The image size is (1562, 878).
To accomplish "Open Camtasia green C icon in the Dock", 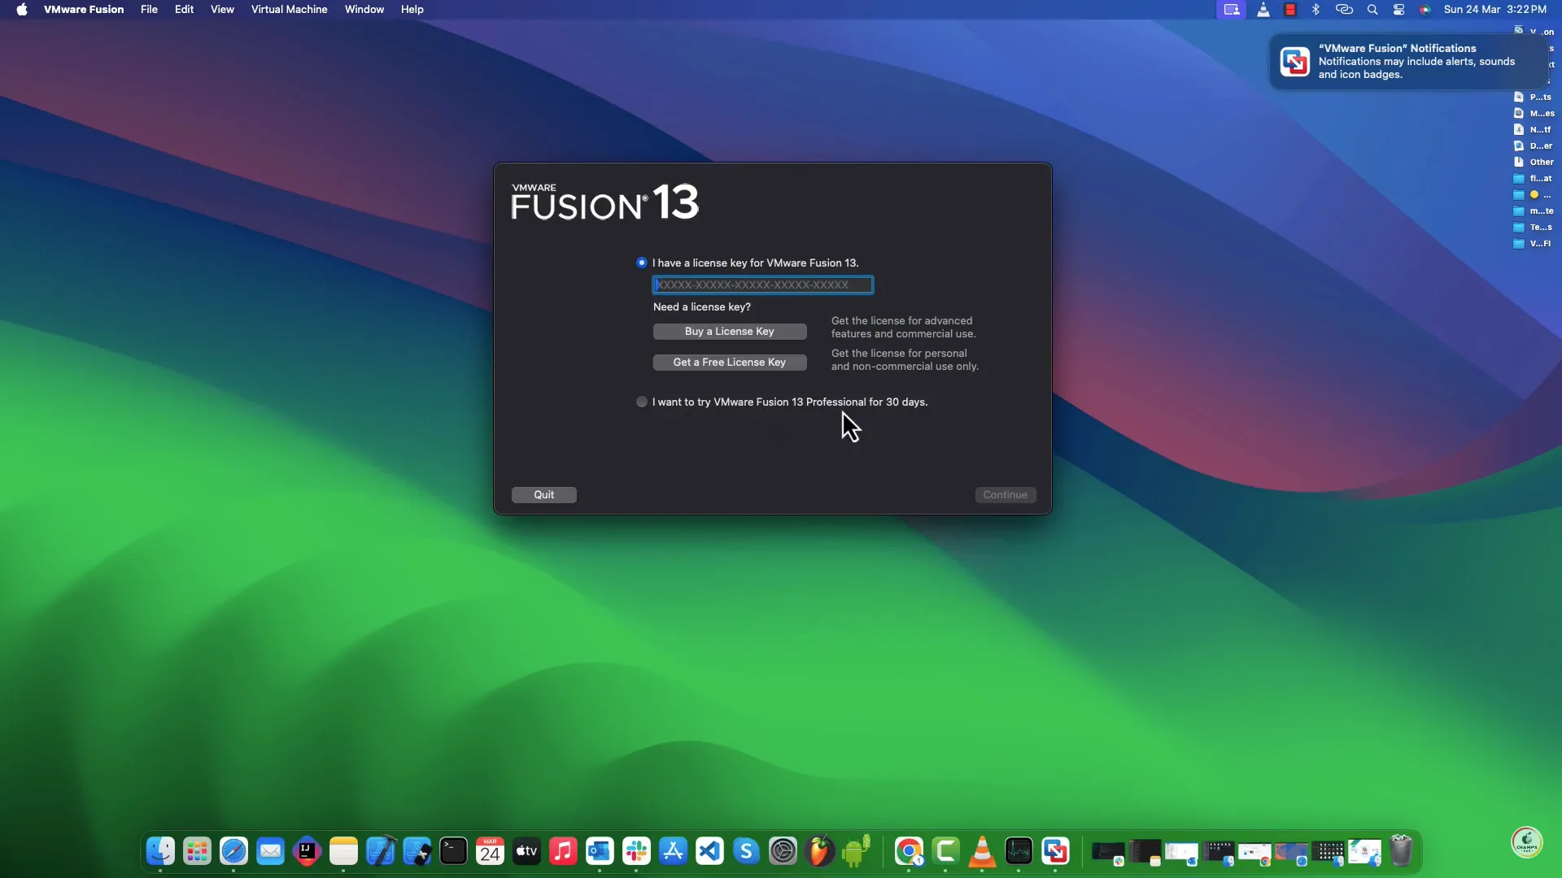I will tap(945, 851).
